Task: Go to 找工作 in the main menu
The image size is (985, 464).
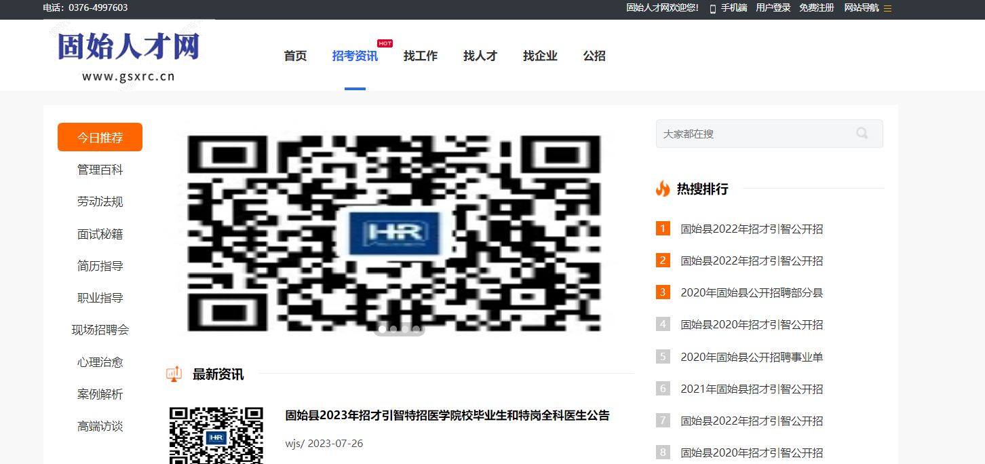Action: point(421,56)
